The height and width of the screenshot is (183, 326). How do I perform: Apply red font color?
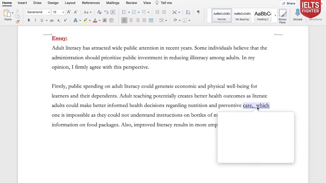95,20
